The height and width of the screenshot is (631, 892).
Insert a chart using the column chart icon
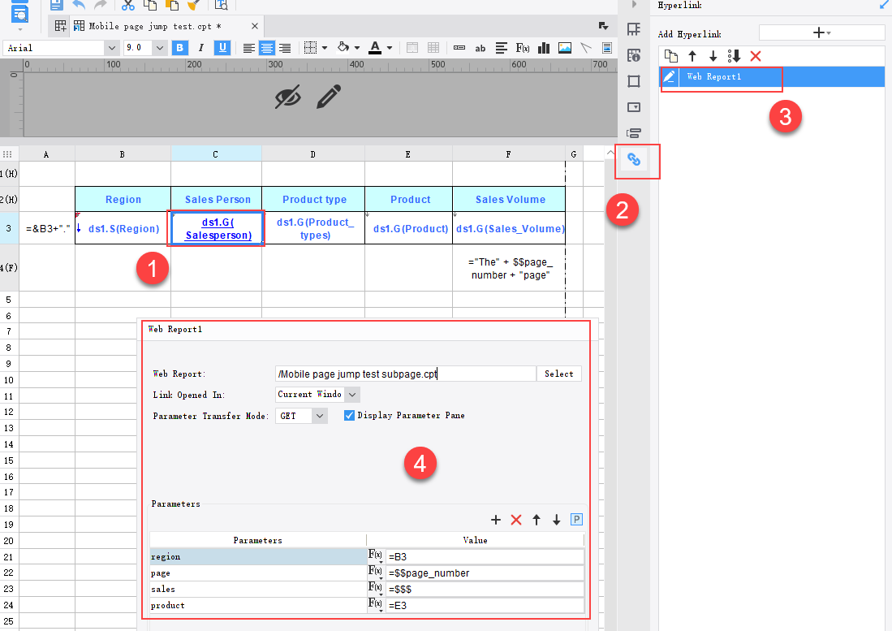pos(542,47)
